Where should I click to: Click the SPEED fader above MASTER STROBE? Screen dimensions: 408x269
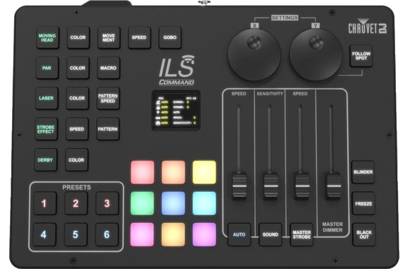[x=302, y=185]
